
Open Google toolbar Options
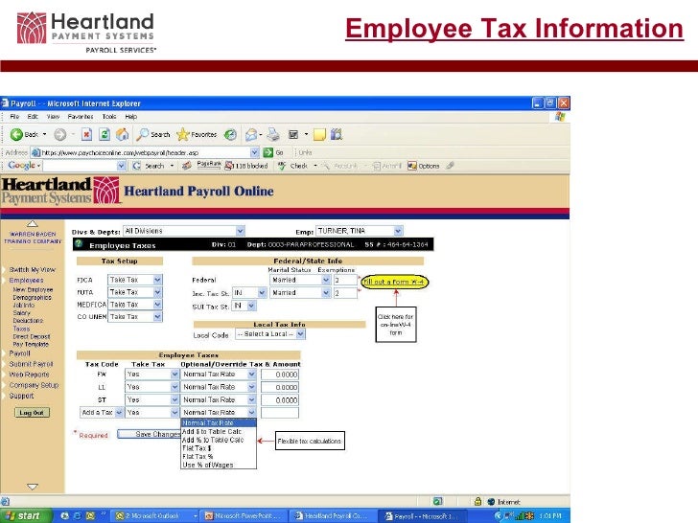coord(424,166)
